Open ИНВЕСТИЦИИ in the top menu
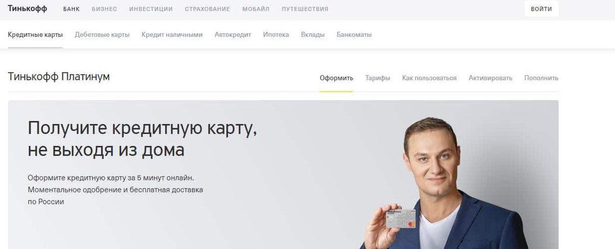The width and height of the screenshot is (615, 249). click(151, 9)
